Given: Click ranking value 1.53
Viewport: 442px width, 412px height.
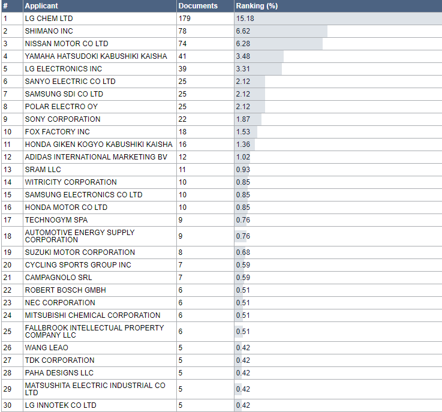Looking at the screenshot, I should click(x=243, y=132).
